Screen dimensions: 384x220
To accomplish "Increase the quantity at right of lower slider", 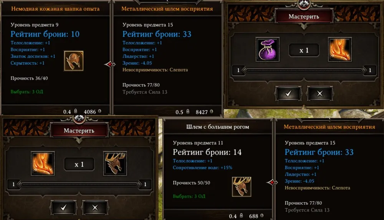I will [x=145, y=184].
